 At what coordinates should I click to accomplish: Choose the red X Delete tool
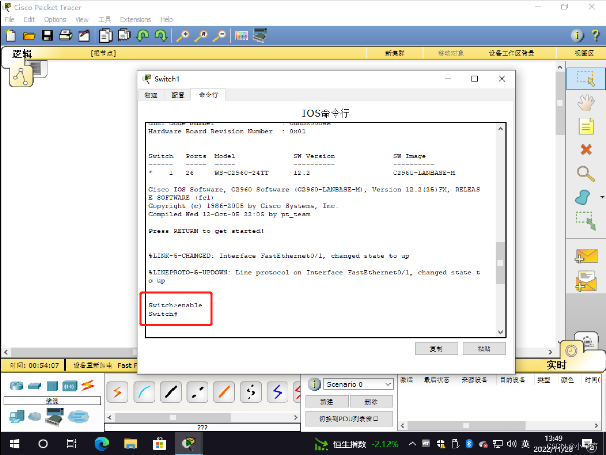pos(586,149)
